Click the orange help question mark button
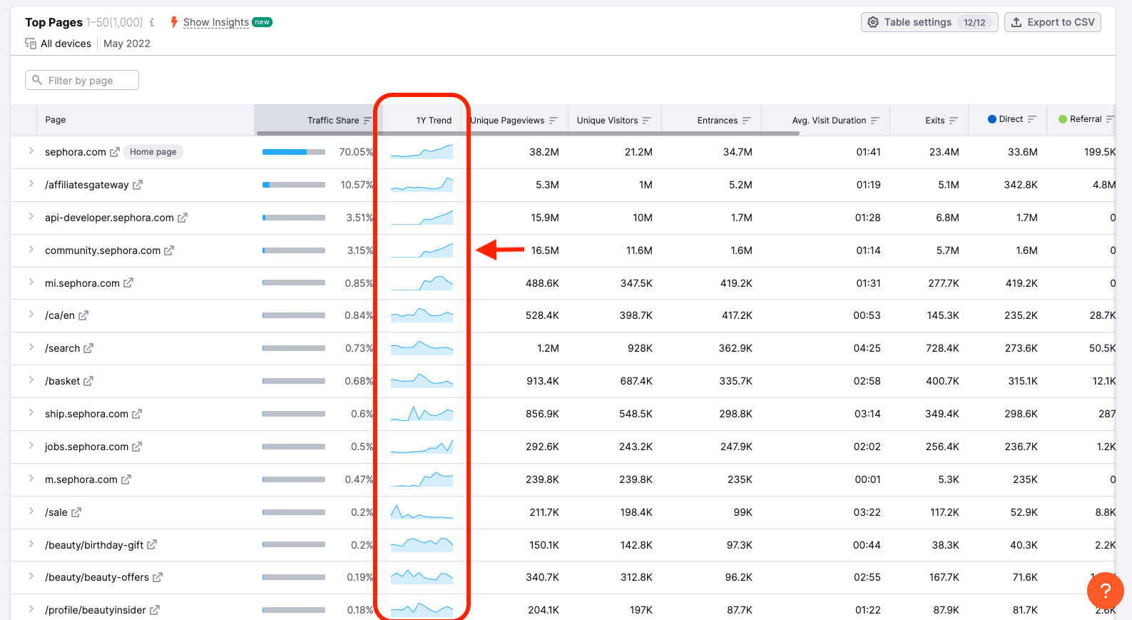Image resolution: width=1132 pixels, height=620 pixels. point(1105,591)
